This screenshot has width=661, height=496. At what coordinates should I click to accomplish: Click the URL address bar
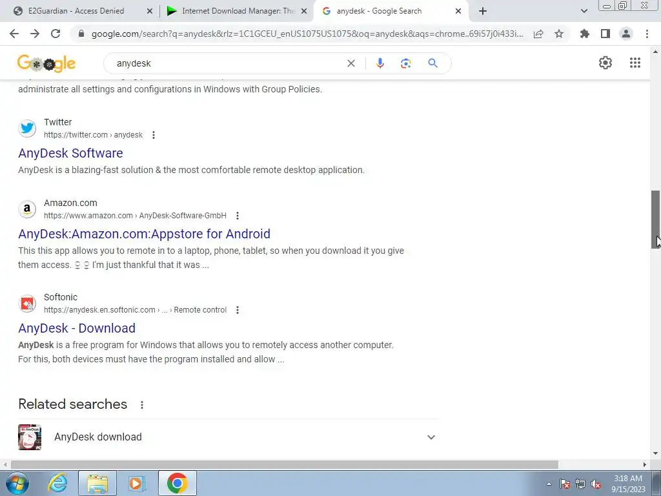coord(307,34)
